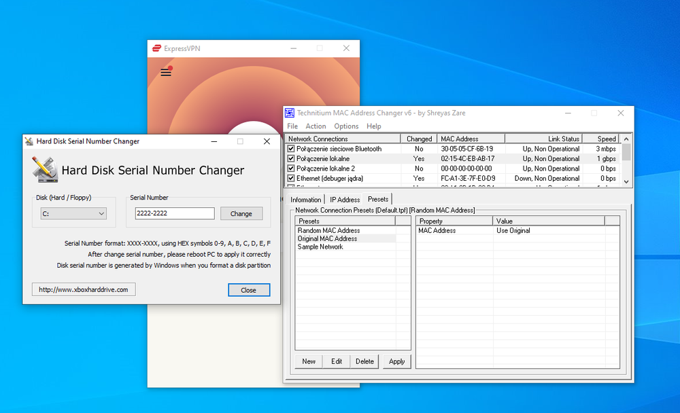The height and width of the screenshot is (413, 680).
Task: Open the File menu in Technitium
Action: click(x=292, y=126)
